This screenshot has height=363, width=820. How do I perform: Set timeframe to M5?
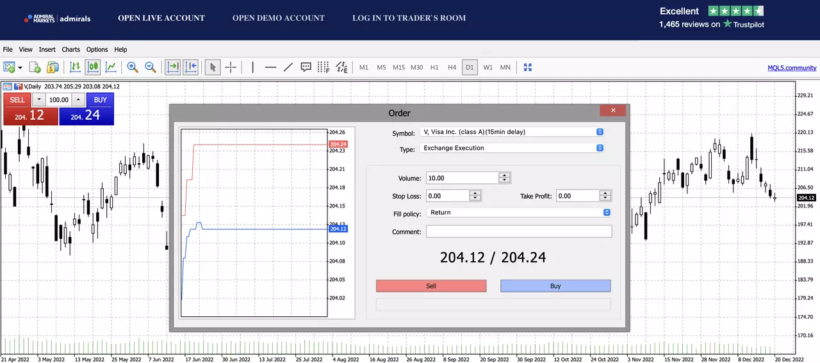click(x=381, y=67)
